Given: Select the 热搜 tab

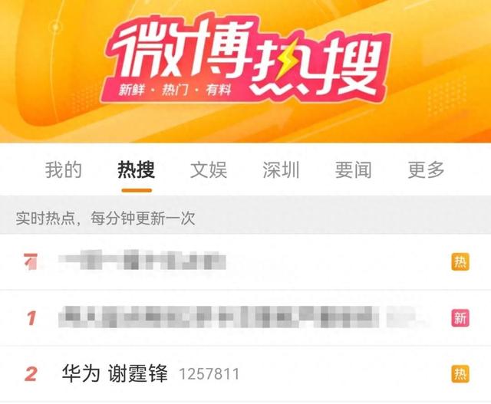Looking at the screenshot, I should pyautogui.click(x=137, y=170).
